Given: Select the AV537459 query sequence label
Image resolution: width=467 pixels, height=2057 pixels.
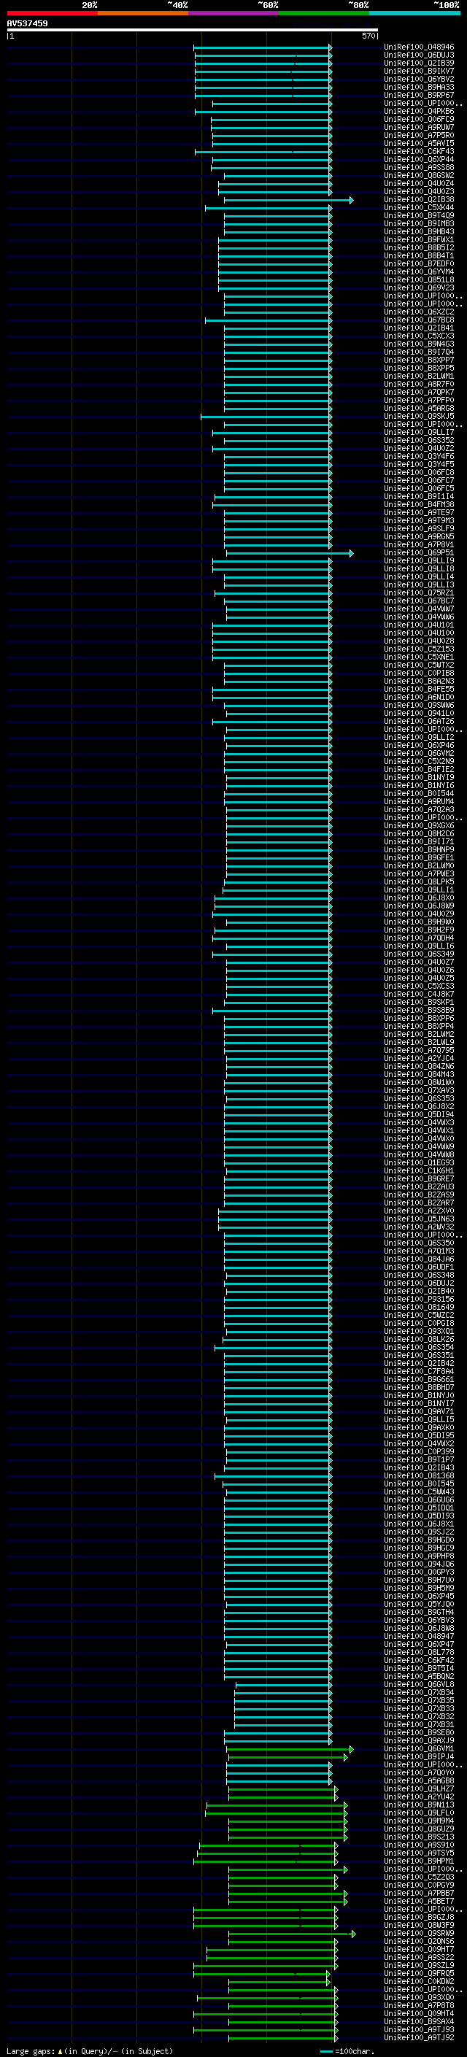Looking at the screenshot, I should coord(27,23).
